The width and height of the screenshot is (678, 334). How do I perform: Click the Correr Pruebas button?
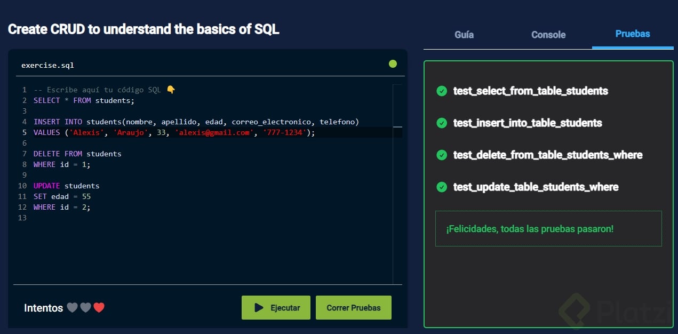354,308
